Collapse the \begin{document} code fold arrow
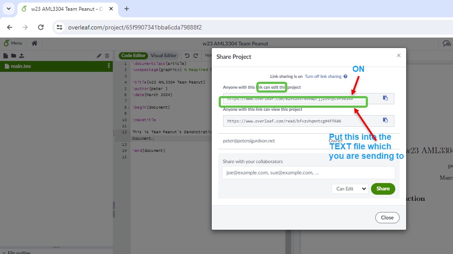The height and width of the screenshot is (254, 453). coord(129,107)
